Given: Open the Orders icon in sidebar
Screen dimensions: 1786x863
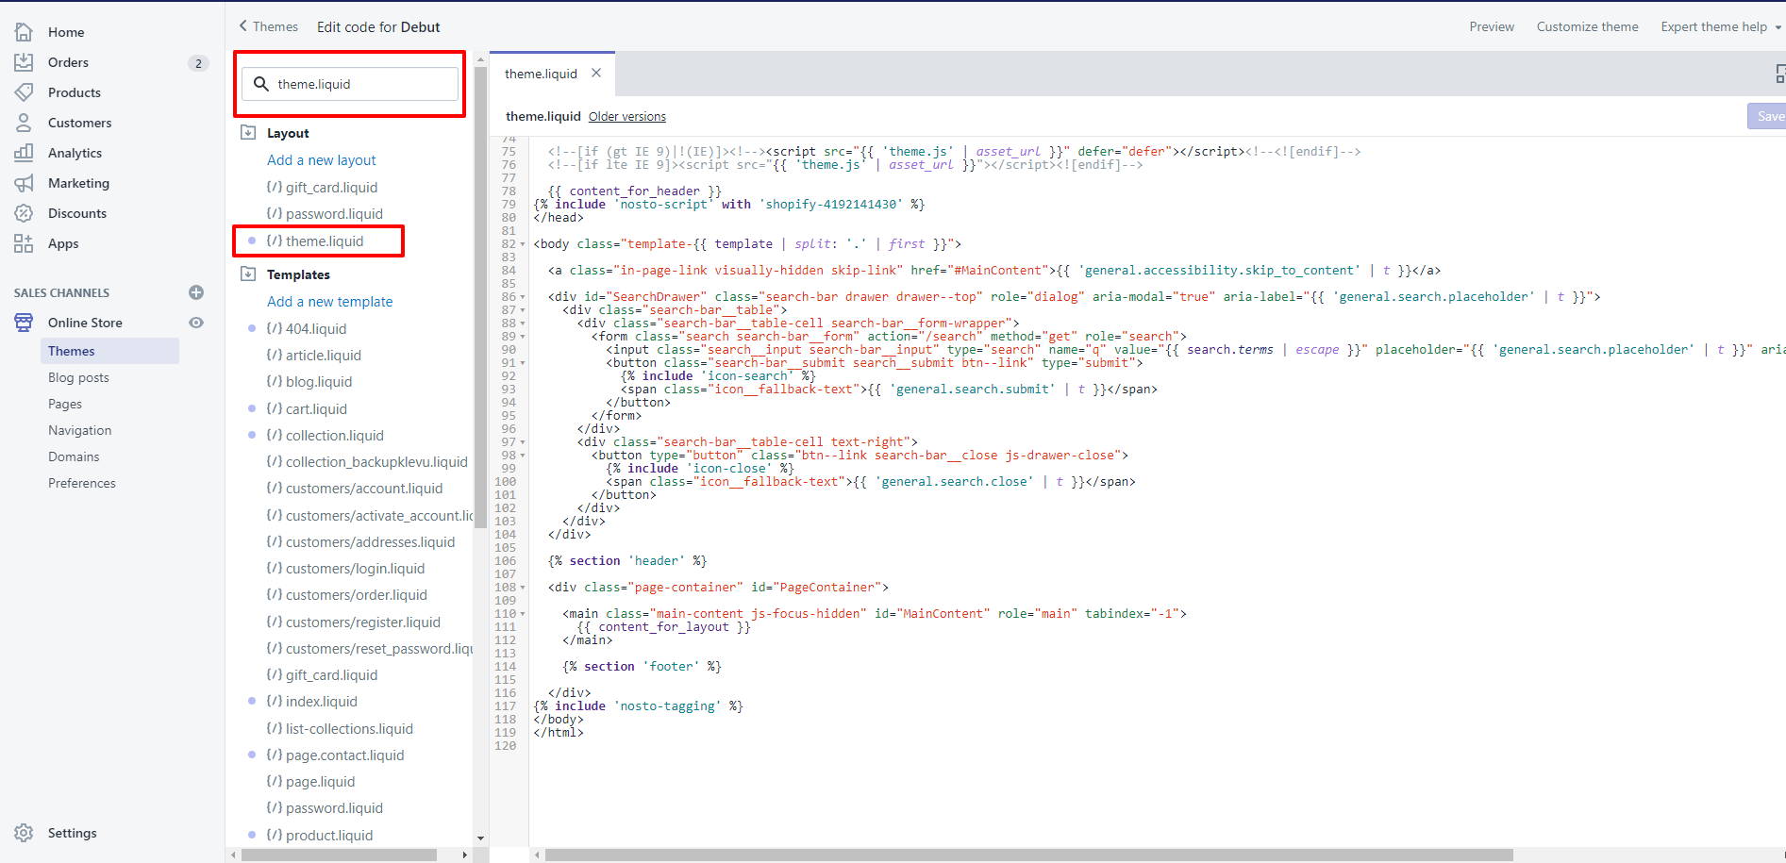Looking at the screenshot, I should pyautogui.click(x=24, y=62).
